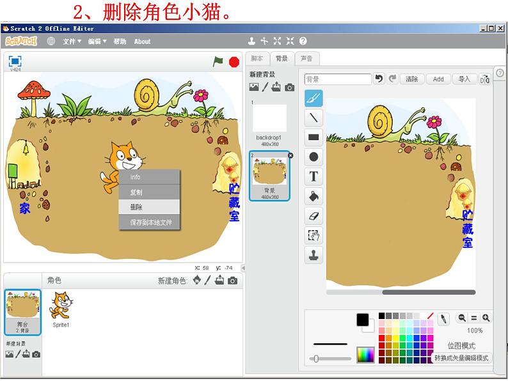Open the 编辑 menu

coord(97,42)
